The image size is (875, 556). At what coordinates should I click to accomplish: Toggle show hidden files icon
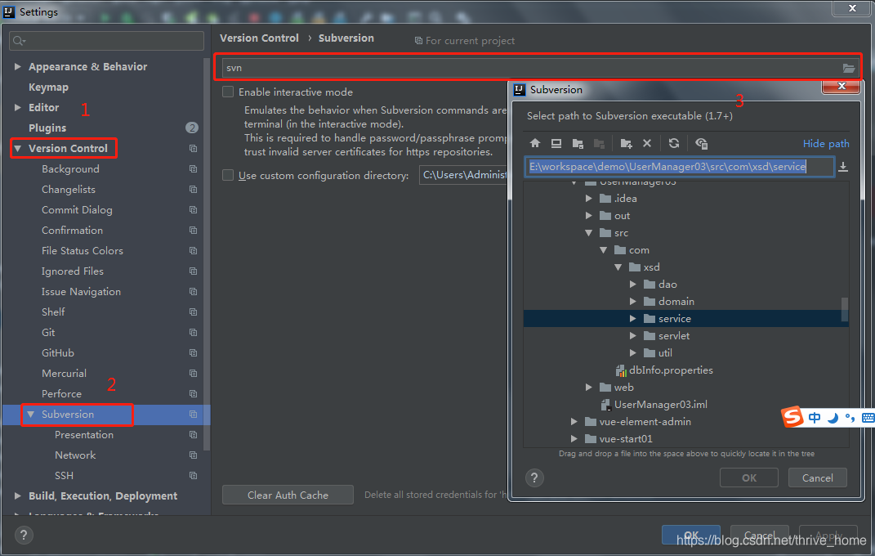(x=702, y=143)
